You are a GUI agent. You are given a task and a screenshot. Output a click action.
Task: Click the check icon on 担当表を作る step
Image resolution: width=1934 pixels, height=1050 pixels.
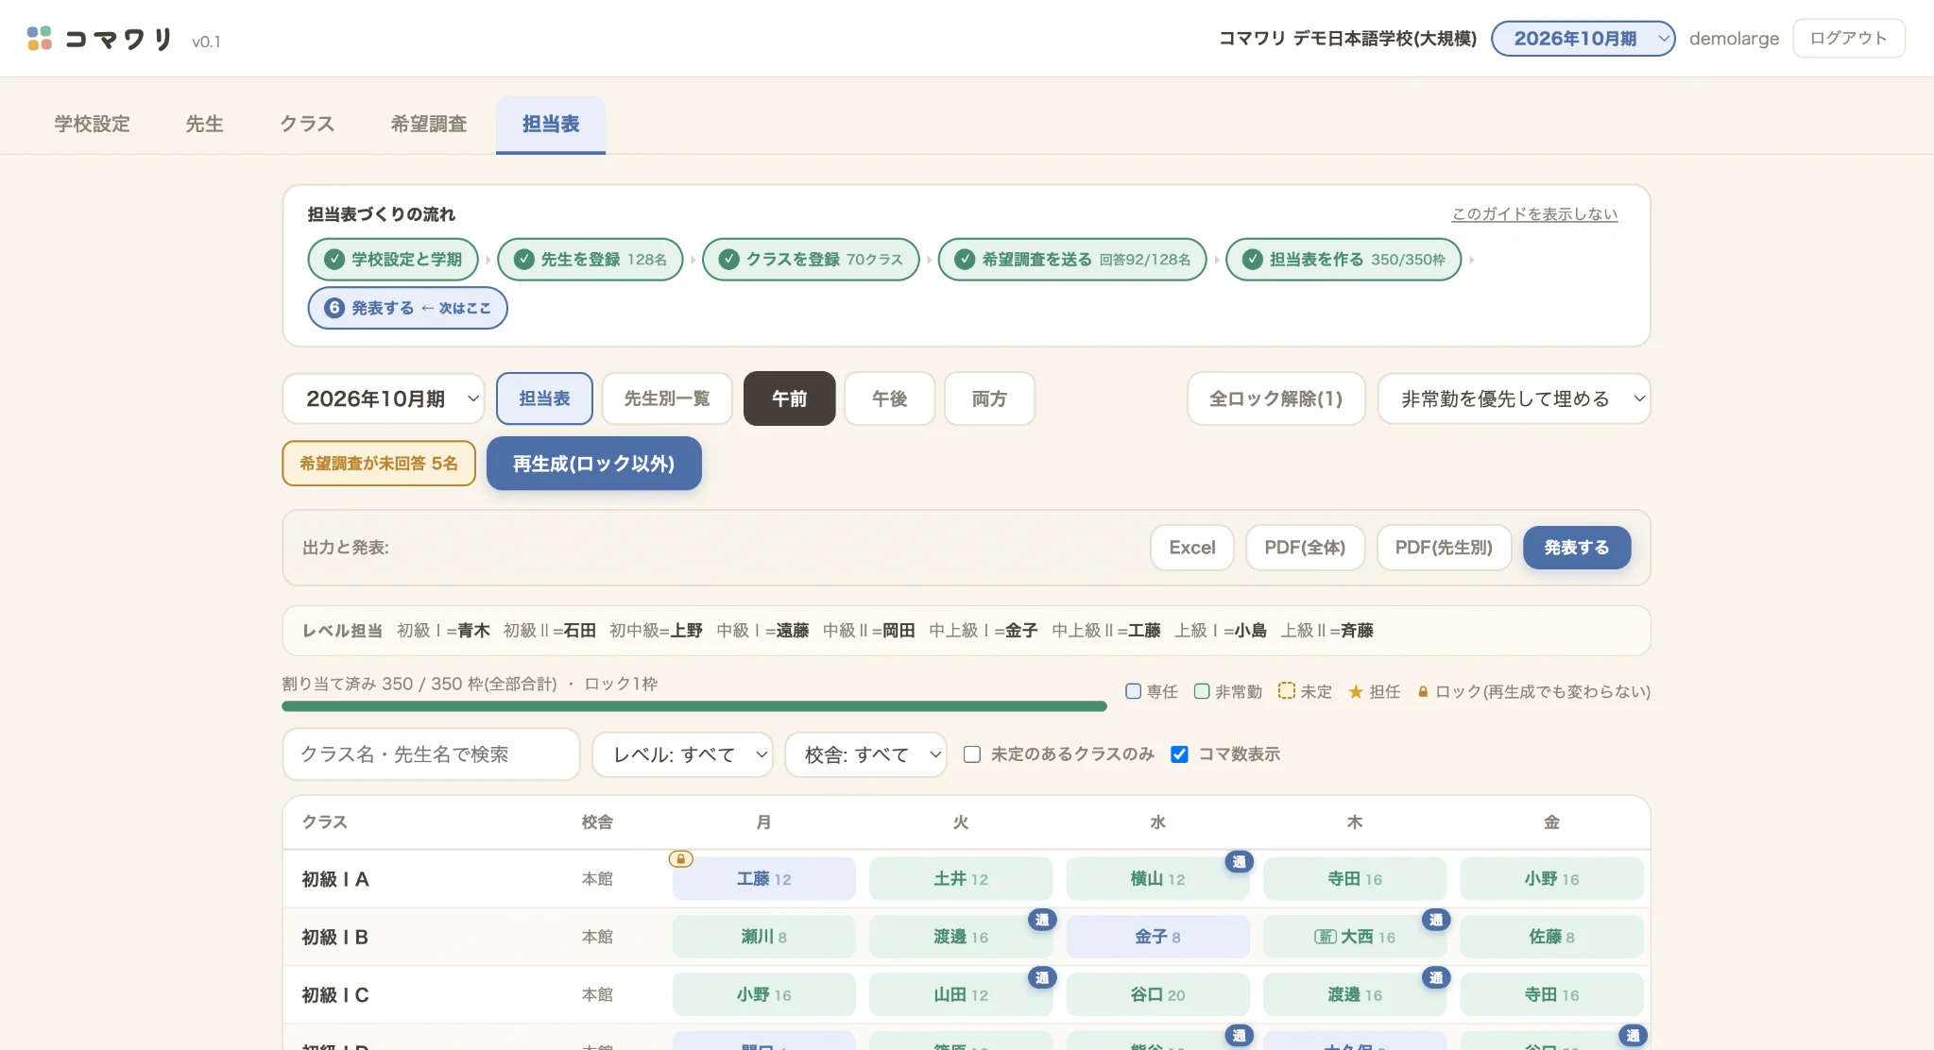[1252, 259]
